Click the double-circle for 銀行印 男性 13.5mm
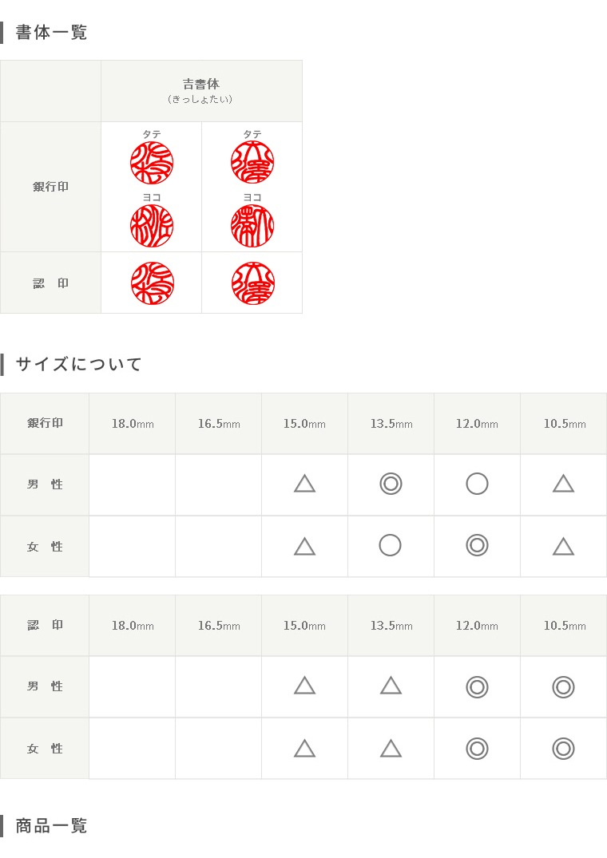The image size is (607, 858). pos(391,484)
